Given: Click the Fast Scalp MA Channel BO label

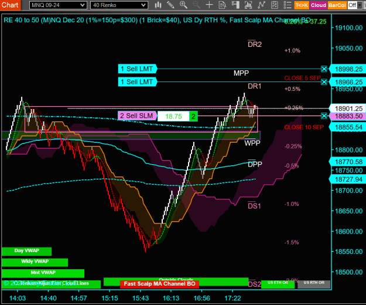Looking at the screenshot, I should [x=159, y=284].
